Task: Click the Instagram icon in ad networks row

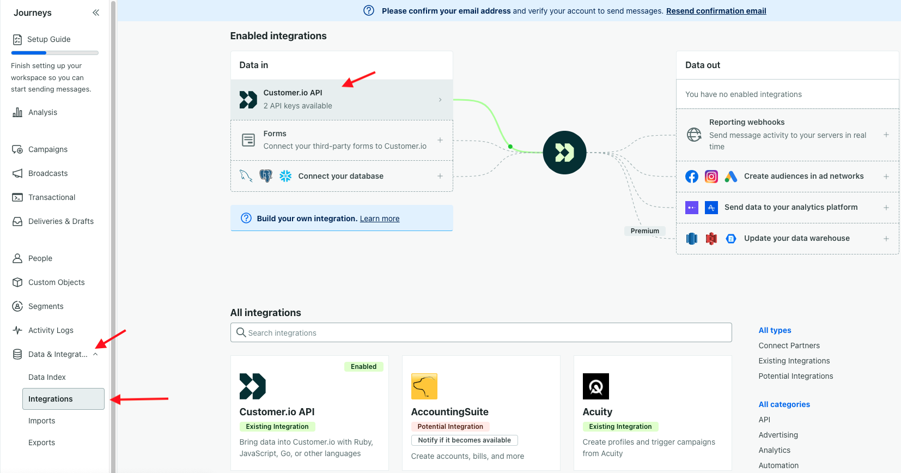Action: 711,177
